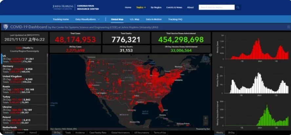Select the Admin2 tab below country list

(x=33, y=133)
